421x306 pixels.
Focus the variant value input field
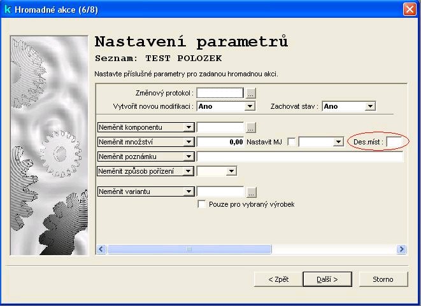[x=220, y=191]
